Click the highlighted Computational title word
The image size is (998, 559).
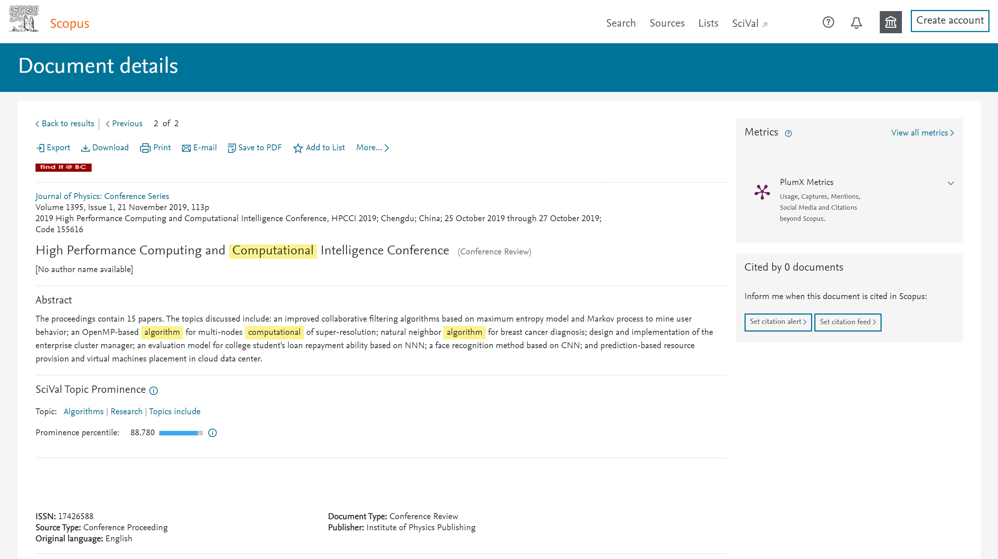[273, 251]
